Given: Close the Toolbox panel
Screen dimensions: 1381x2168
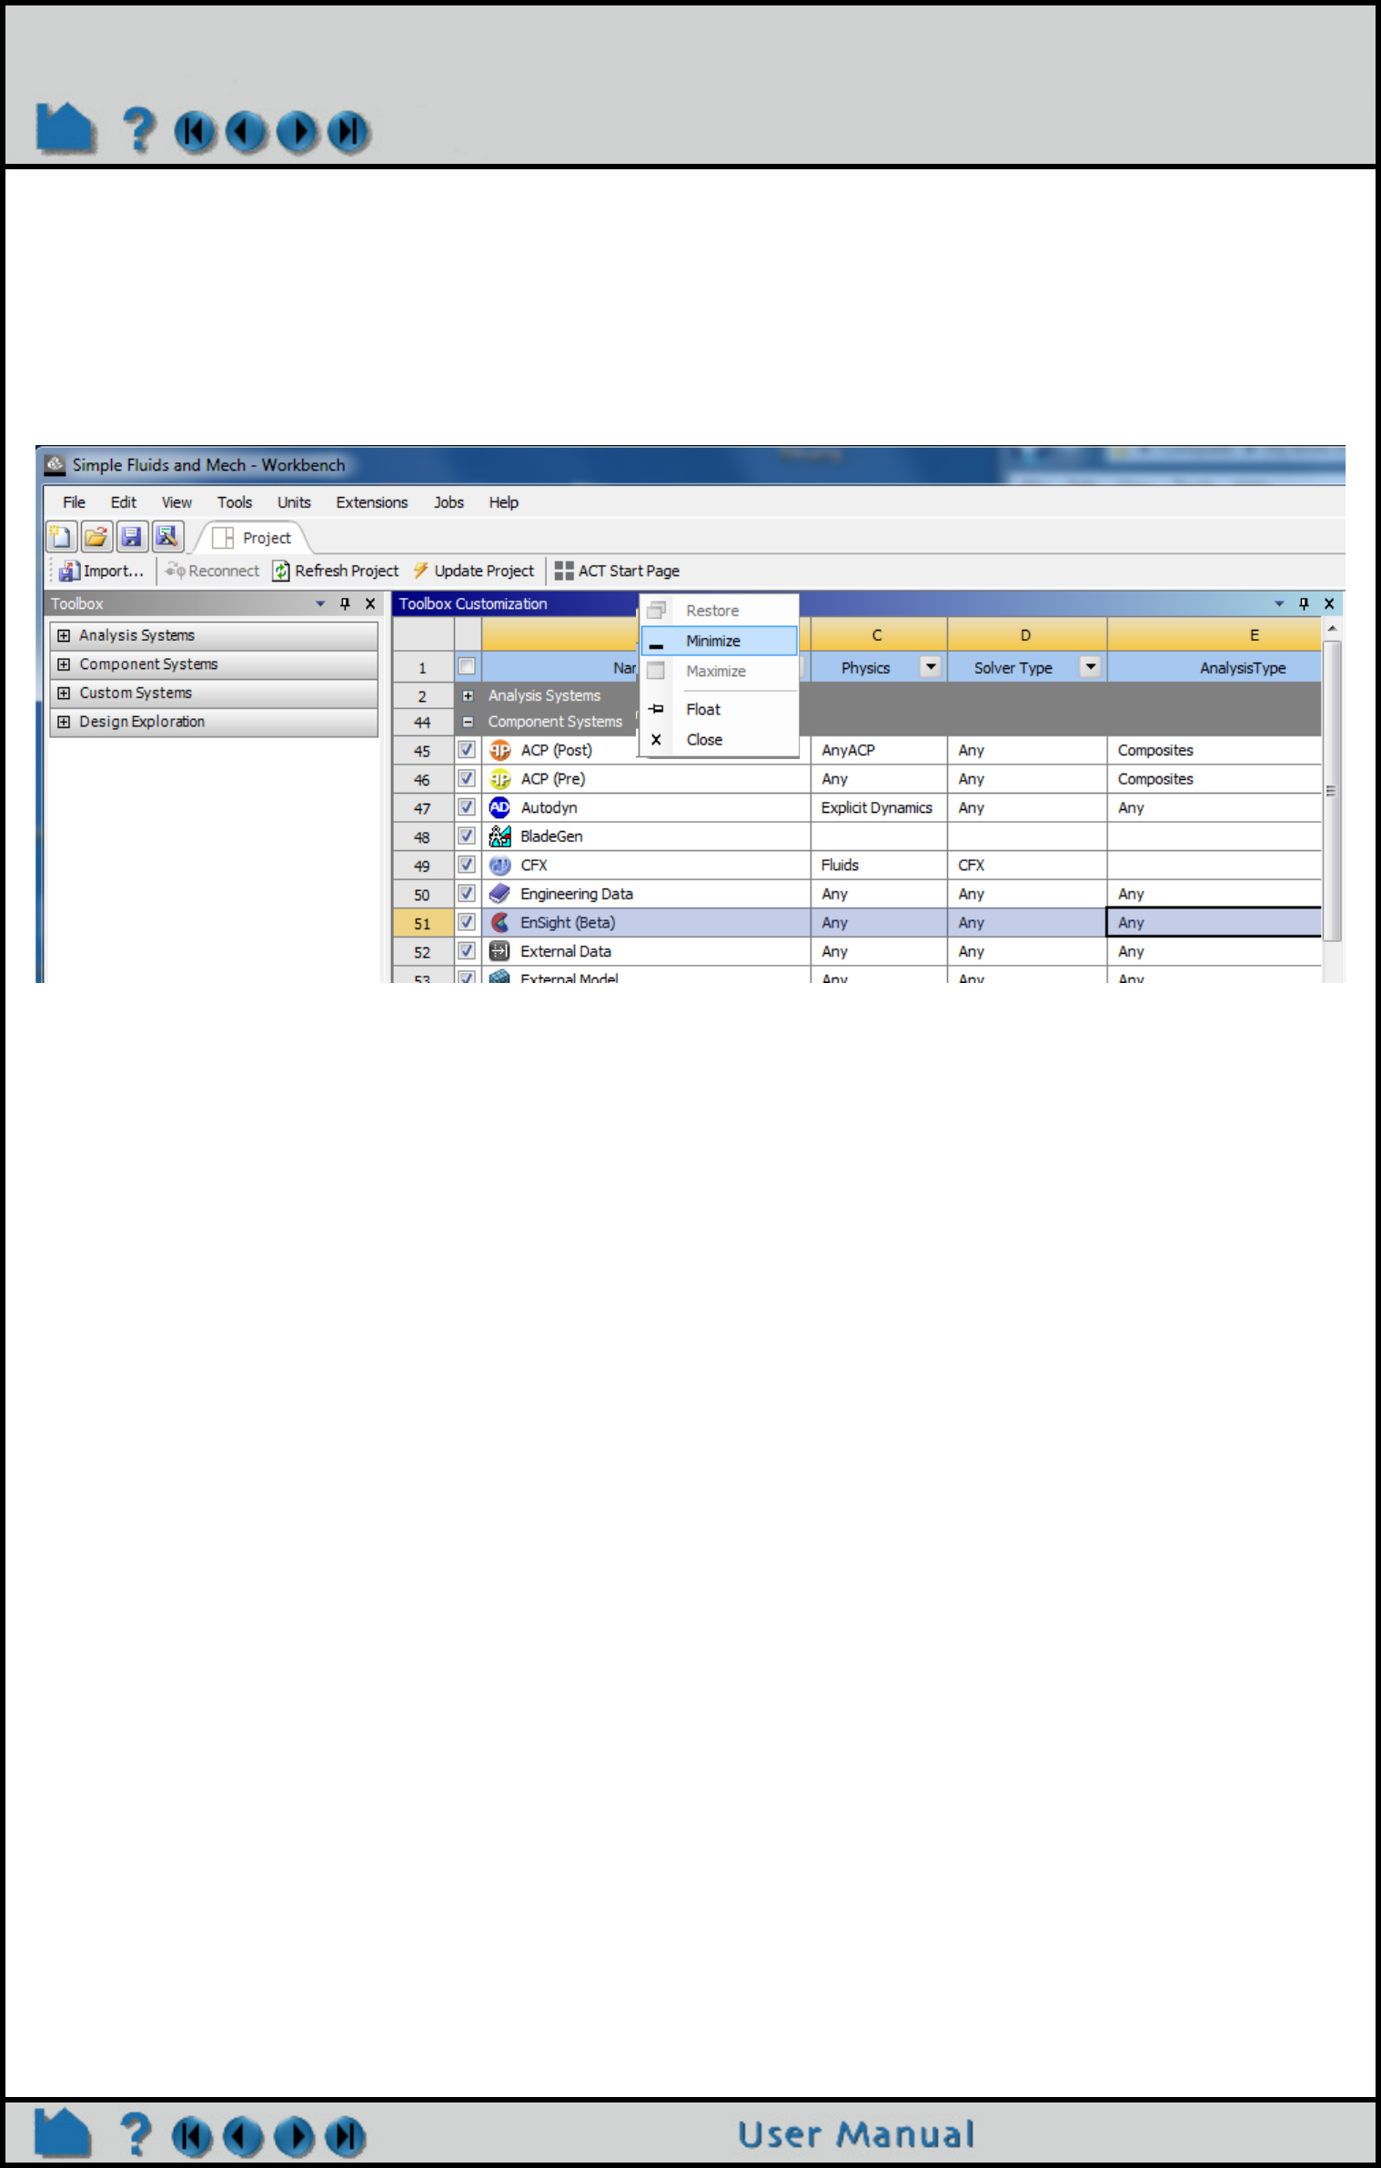Looking at the screenshot, I should click(370, 603).
